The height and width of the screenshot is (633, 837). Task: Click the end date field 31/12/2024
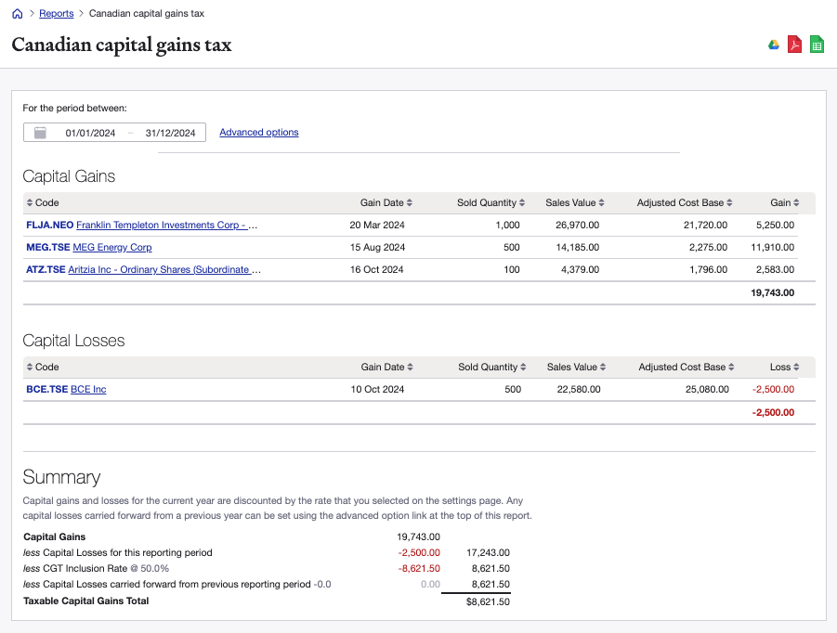pos(170,133)
